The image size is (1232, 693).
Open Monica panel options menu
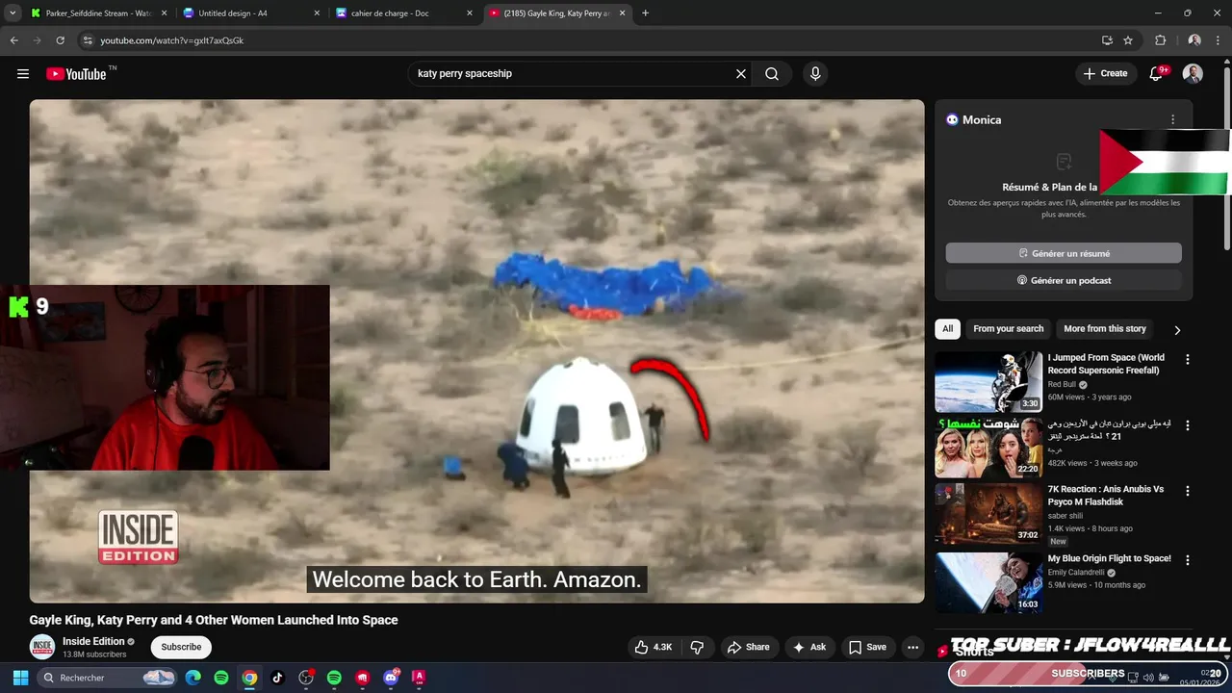[1172, 120]
